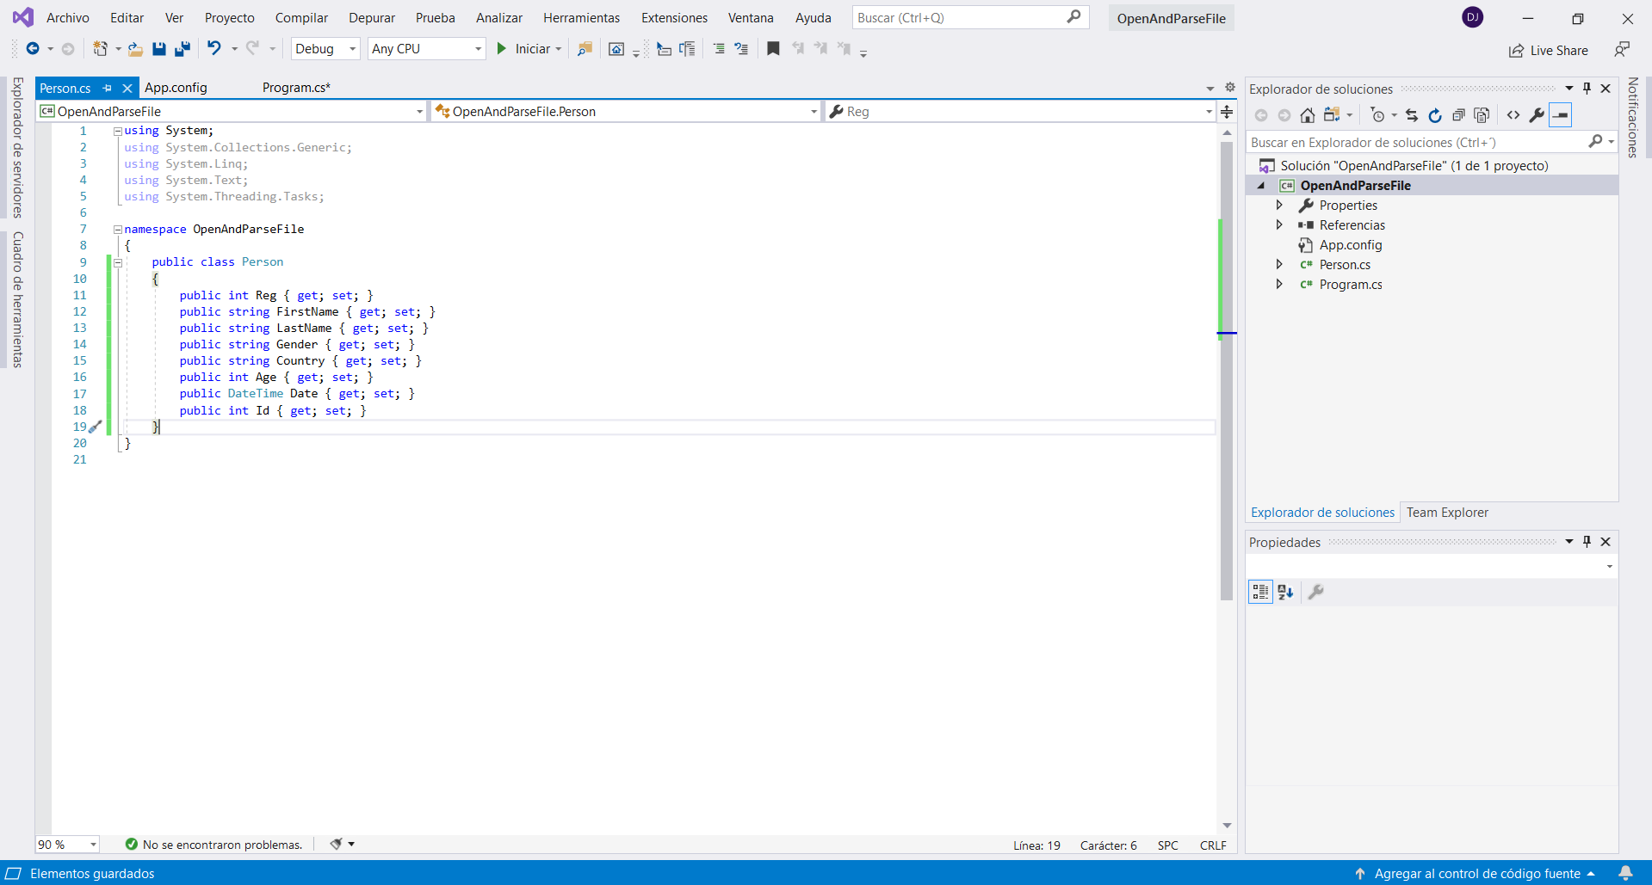Click the Buscar en Explorador de soluciones field
The width and height of the screenshot is (1652, 885).
[x=1416, y=143]
